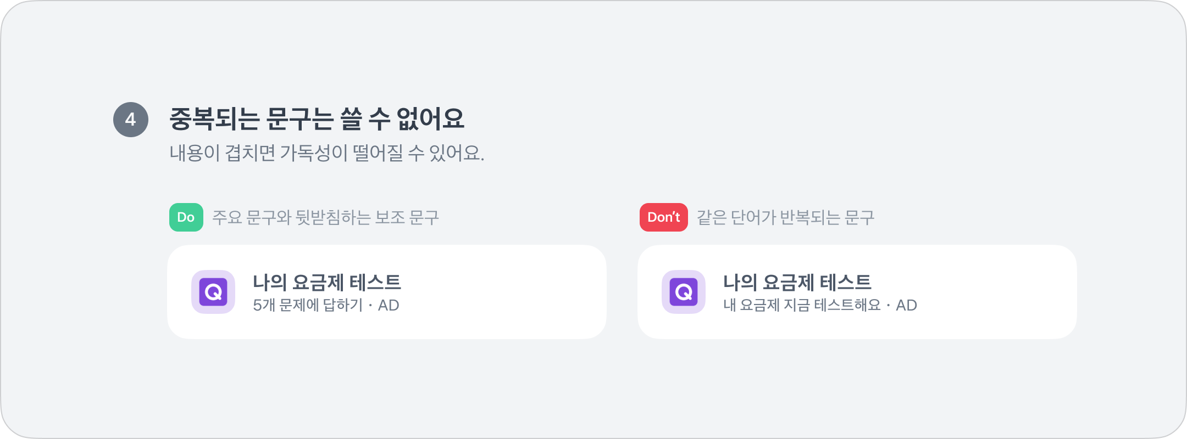Image resolution: width=1187 pixels, height=439 pixels.
Task: Click the Do caption 주요 문구와 뒷받침하는 보조 문구
Action: [325, 218]
